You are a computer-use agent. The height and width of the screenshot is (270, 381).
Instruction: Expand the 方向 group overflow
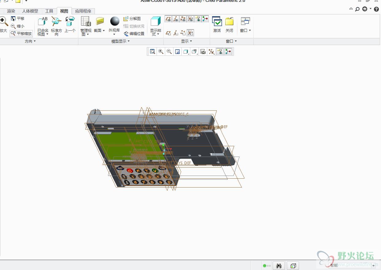30,41
